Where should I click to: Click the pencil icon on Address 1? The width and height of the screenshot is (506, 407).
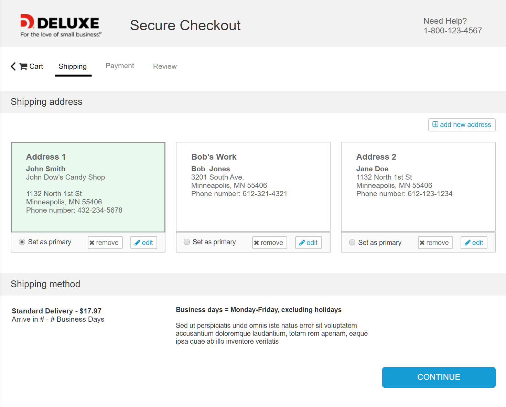pyautogui.click(x=137, y=243)
